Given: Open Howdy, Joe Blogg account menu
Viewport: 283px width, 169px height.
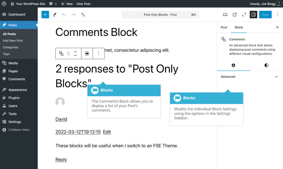Looking at the screenshot, I should 265,4.
